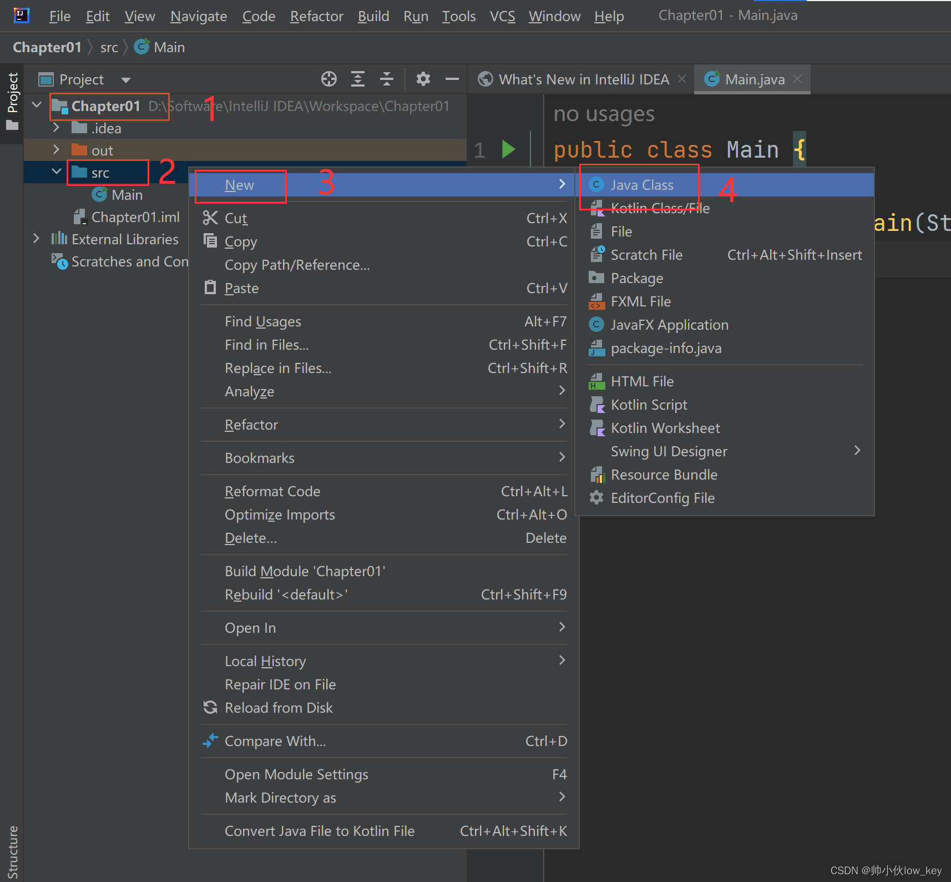The height and width of the screenshot is (882, 951).
Task: Expand External Libraries node
Action: (37, 238)
